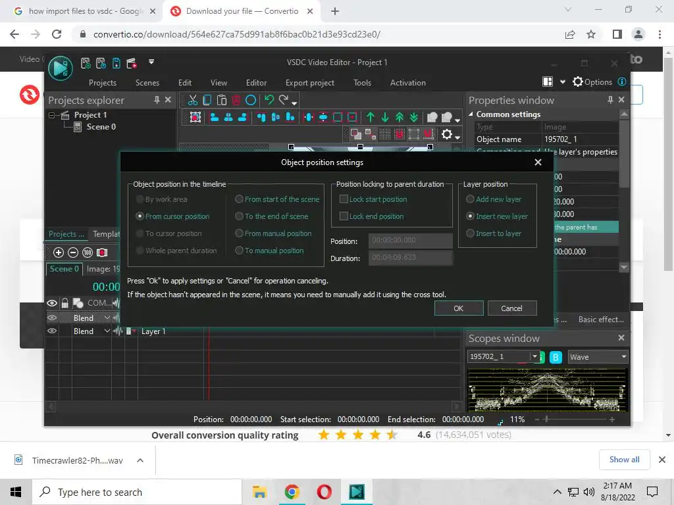The image size is (674, 505).
Task: Select 'Insert to layer' radio button
Action: pyautogui.click(x=470, y=233)
